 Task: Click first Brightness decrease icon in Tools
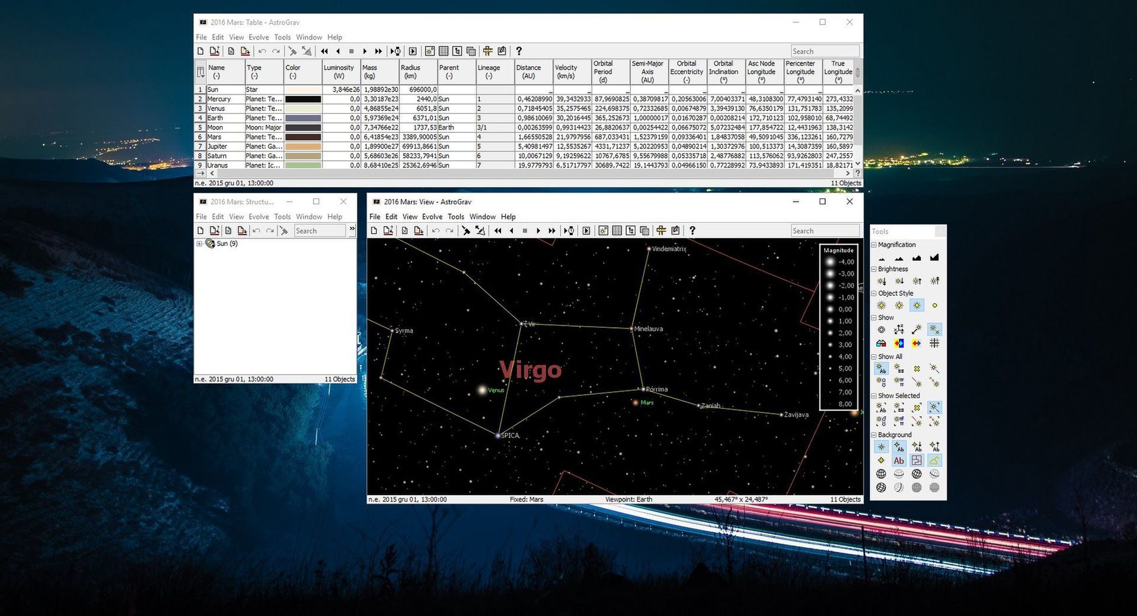(881, 282)
